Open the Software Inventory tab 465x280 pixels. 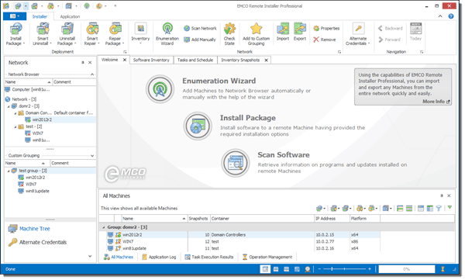point(151,60)
